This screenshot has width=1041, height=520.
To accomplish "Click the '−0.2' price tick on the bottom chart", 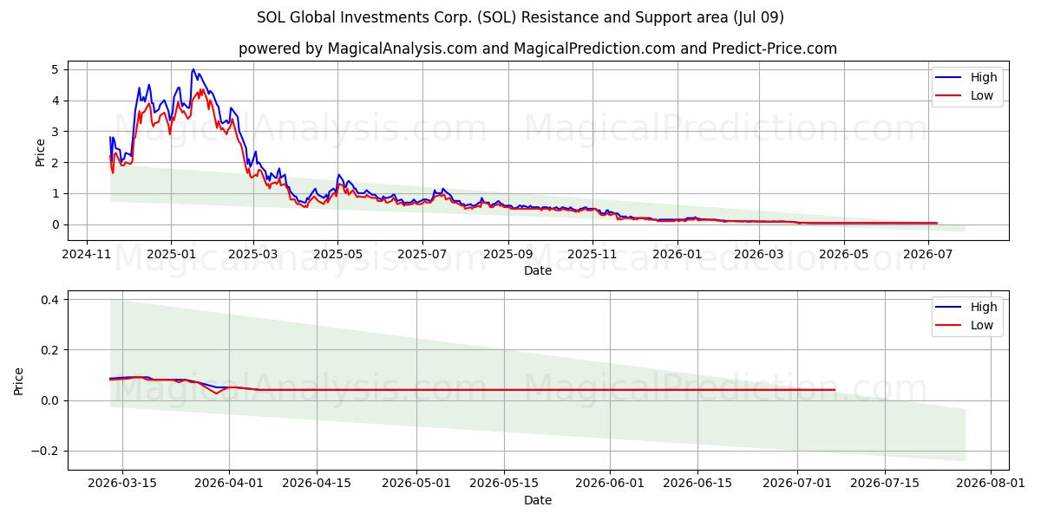I will 43,451.
